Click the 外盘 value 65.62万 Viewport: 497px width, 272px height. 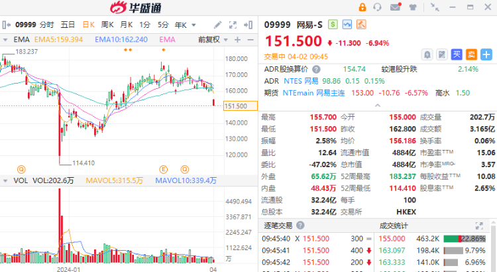323,176
